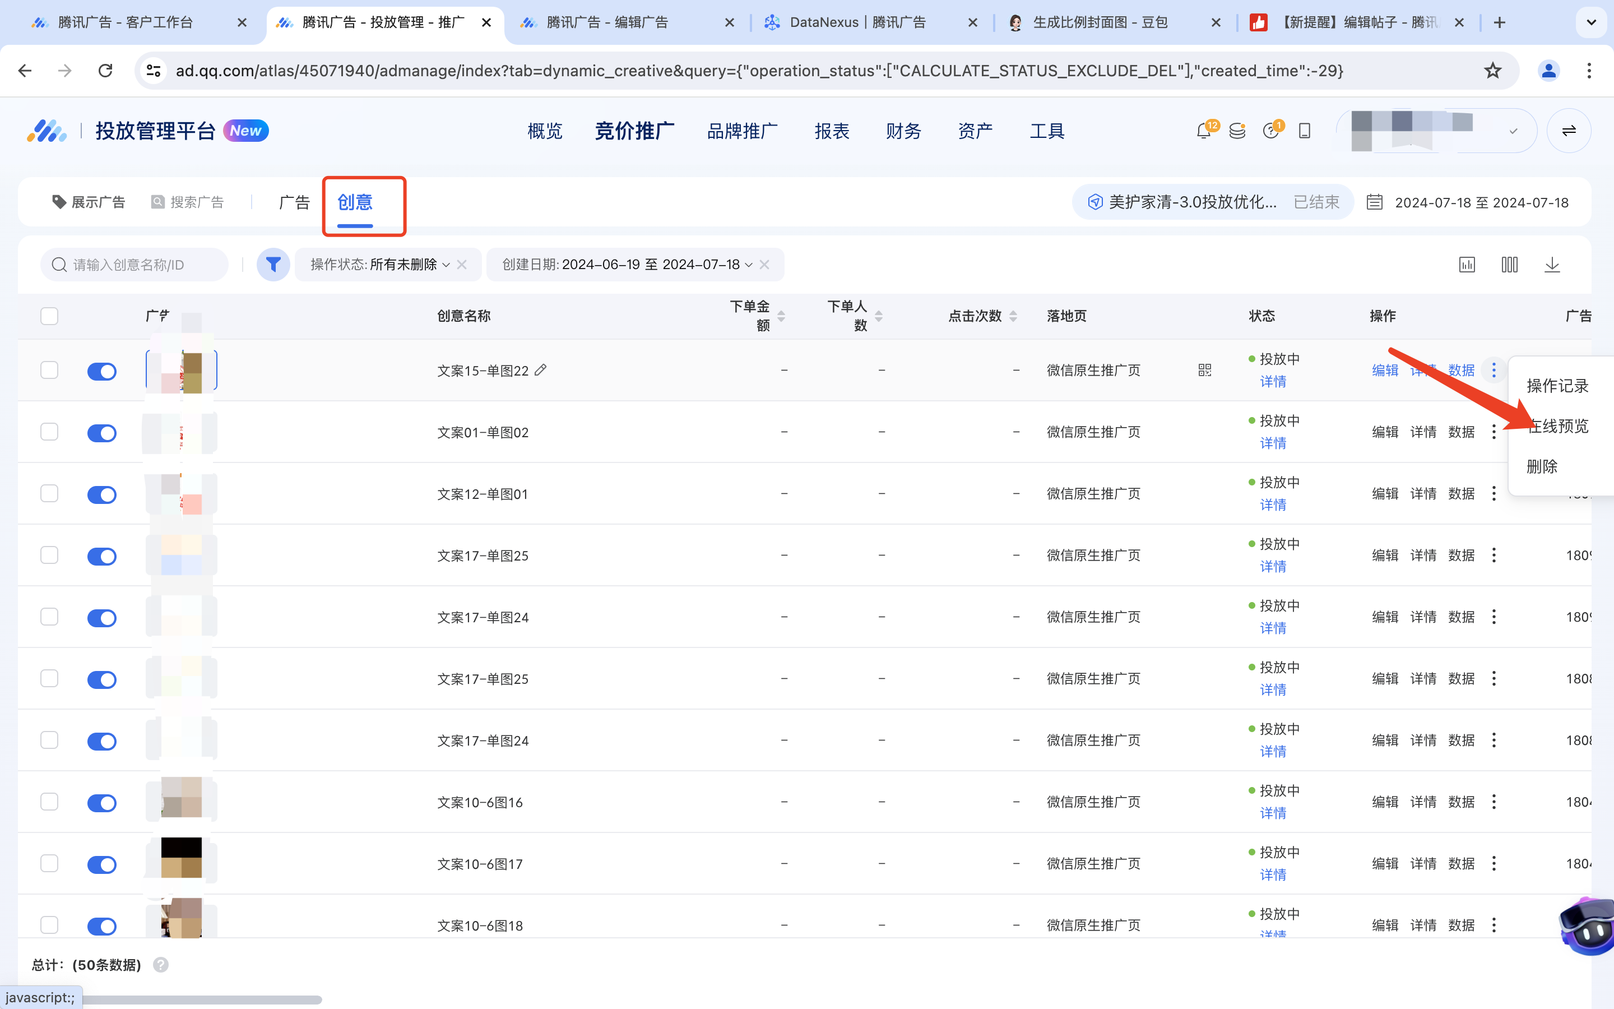This screenshot has height=1009, width=1614.
Task: Click the coins balance icon in header
Action: tap(1238, 131)
